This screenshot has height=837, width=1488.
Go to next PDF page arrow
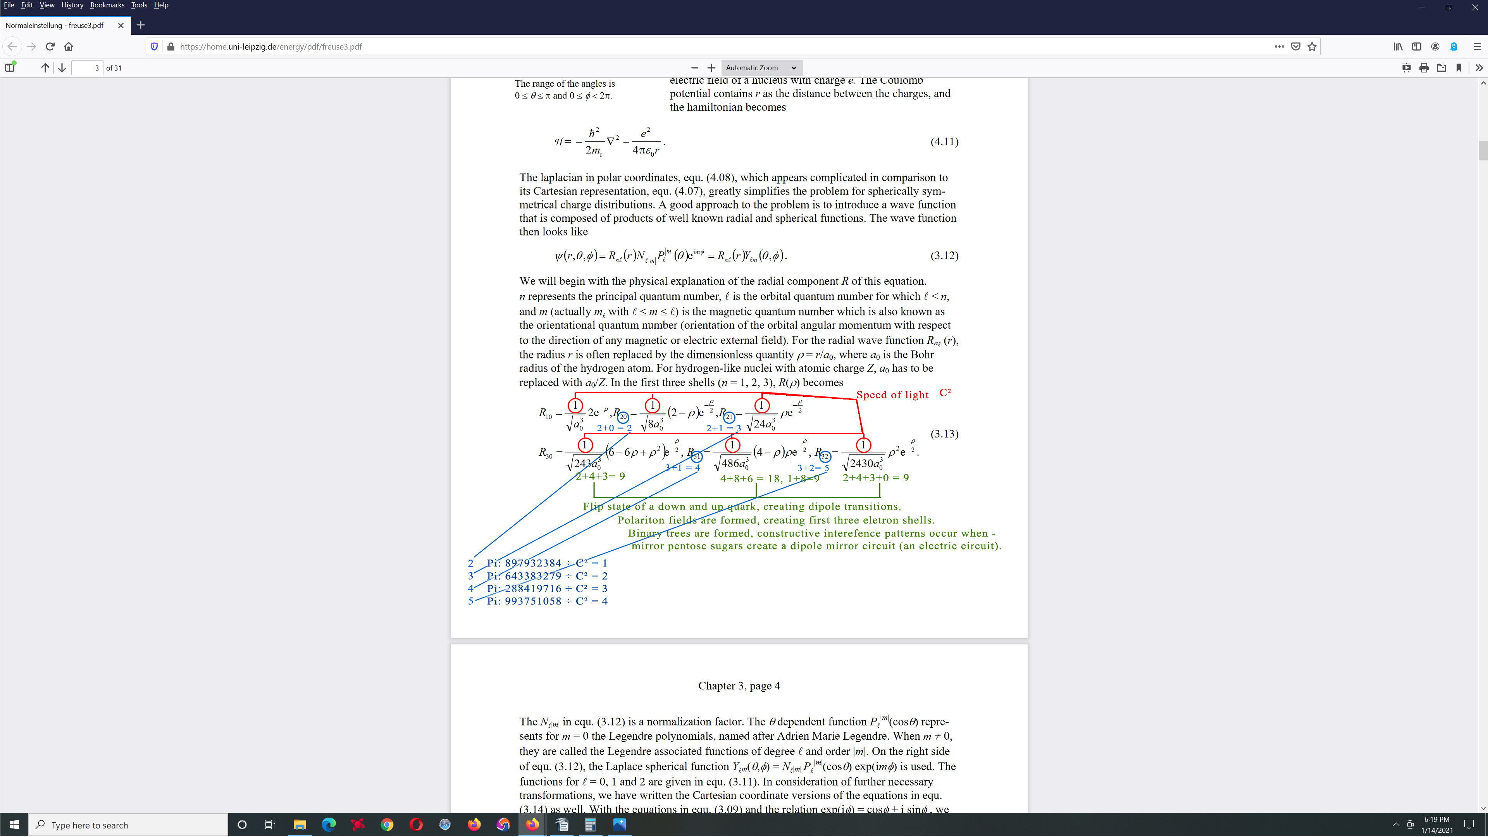pyautogui.click(x=62, y=67)
